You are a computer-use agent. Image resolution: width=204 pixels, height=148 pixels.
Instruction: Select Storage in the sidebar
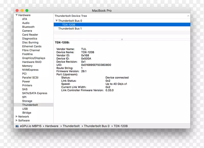27,101
